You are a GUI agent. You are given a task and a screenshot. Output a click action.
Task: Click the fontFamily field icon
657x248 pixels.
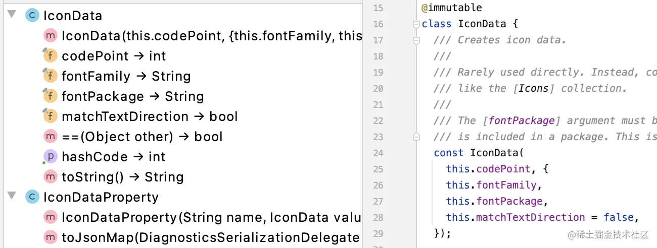pos(50,76)
